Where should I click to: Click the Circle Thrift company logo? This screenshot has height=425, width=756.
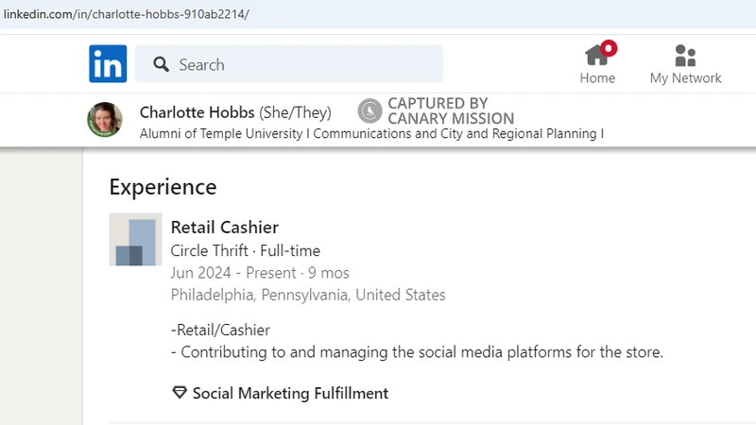[x=135, y=239]
